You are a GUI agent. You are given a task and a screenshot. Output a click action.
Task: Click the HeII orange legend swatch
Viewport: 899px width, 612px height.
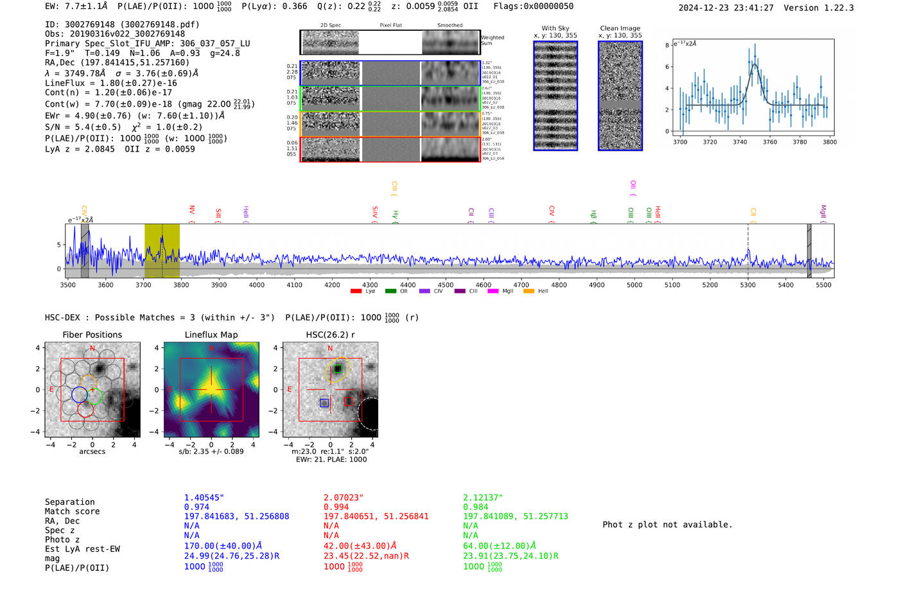tap(529, 291)
